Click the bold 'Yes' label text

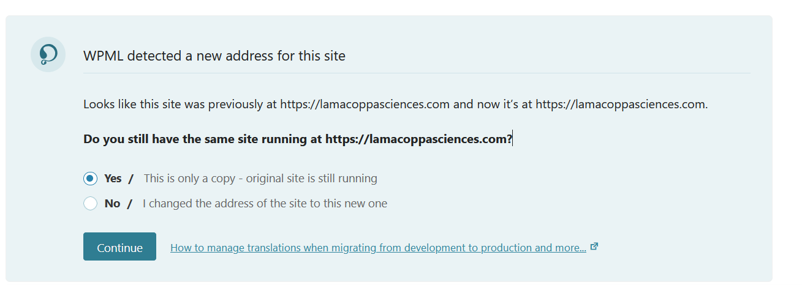tap(113, 179)
